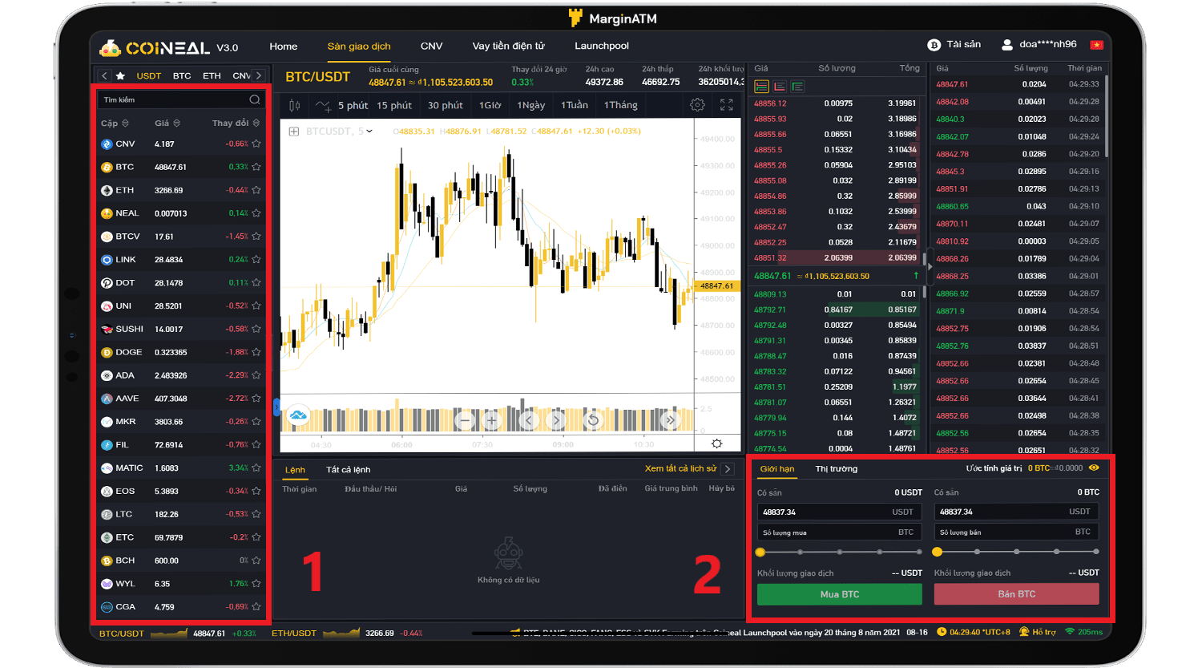Check the 205ms network latency indicator
The height and width of the screenshot is (668, 1202).
[1084, 632]
